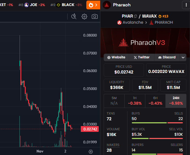Click the MKT CAP $11.5M box
The width and height of the screenshot is (190, 155).
point(173,85)
